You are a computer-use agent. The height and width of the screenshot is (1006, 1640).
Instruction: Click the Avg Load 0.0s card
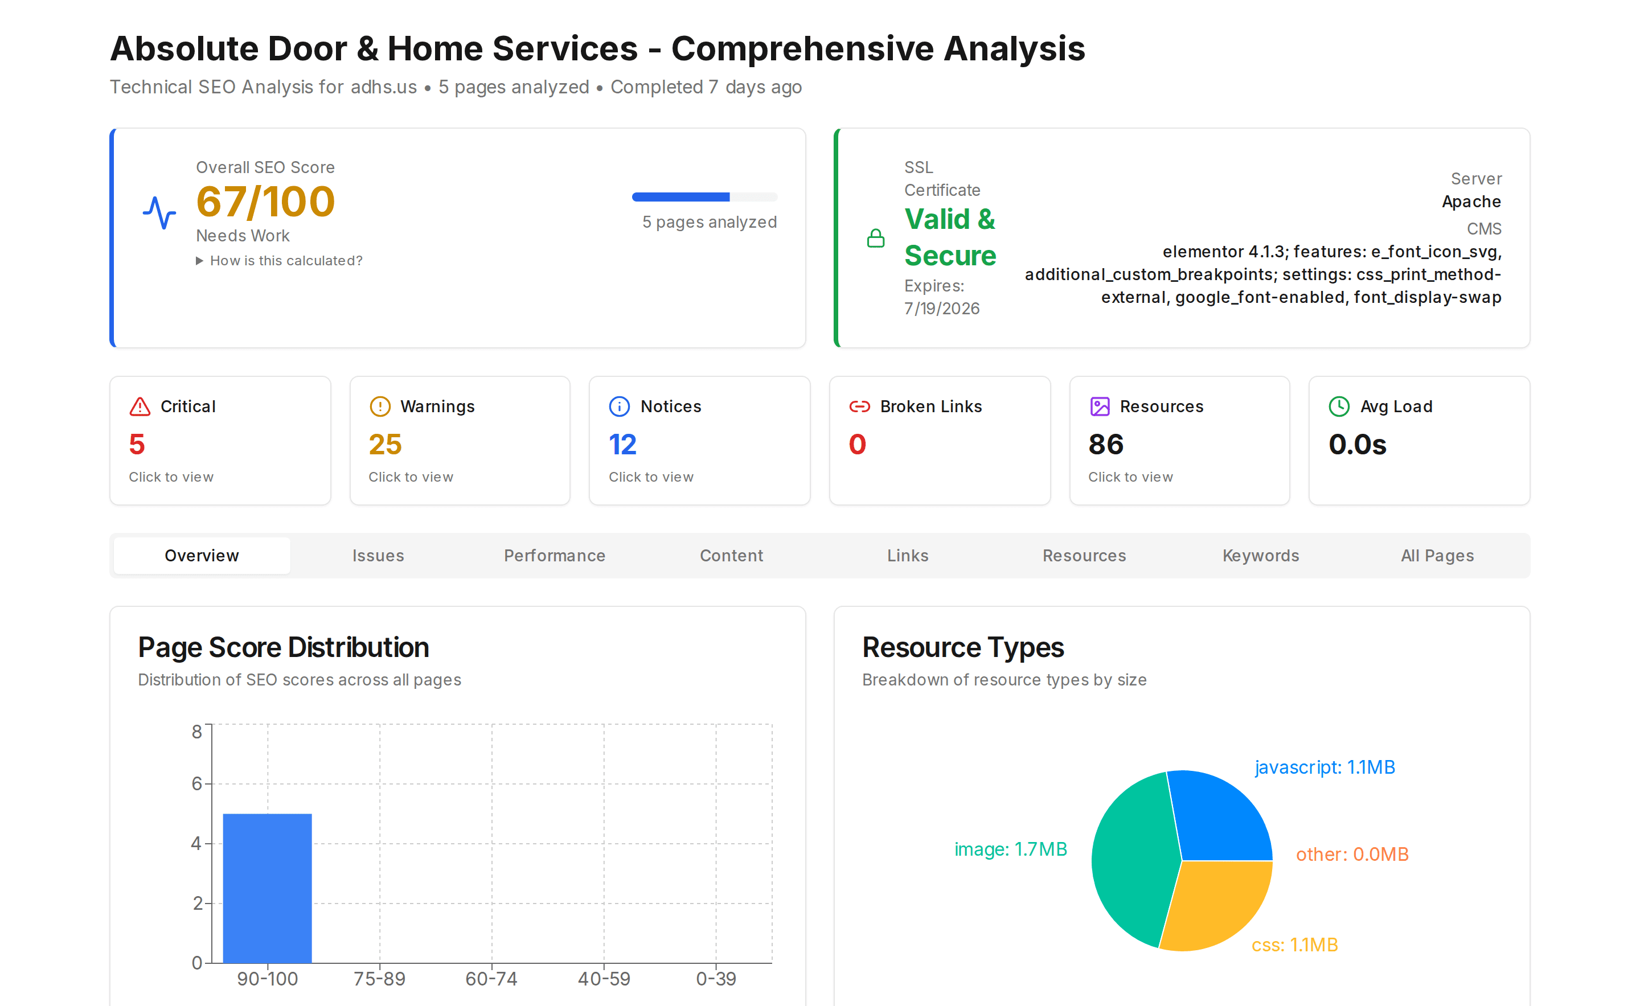click(x=1419, y=441)
